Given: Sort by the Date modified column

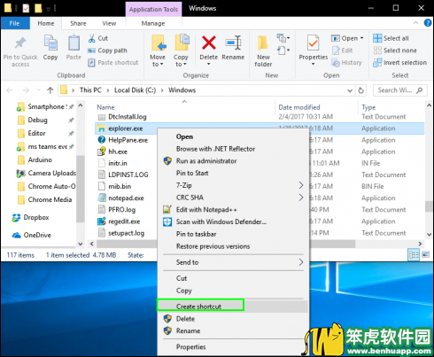Looking at the screenshot, I should tap(299, 107).
